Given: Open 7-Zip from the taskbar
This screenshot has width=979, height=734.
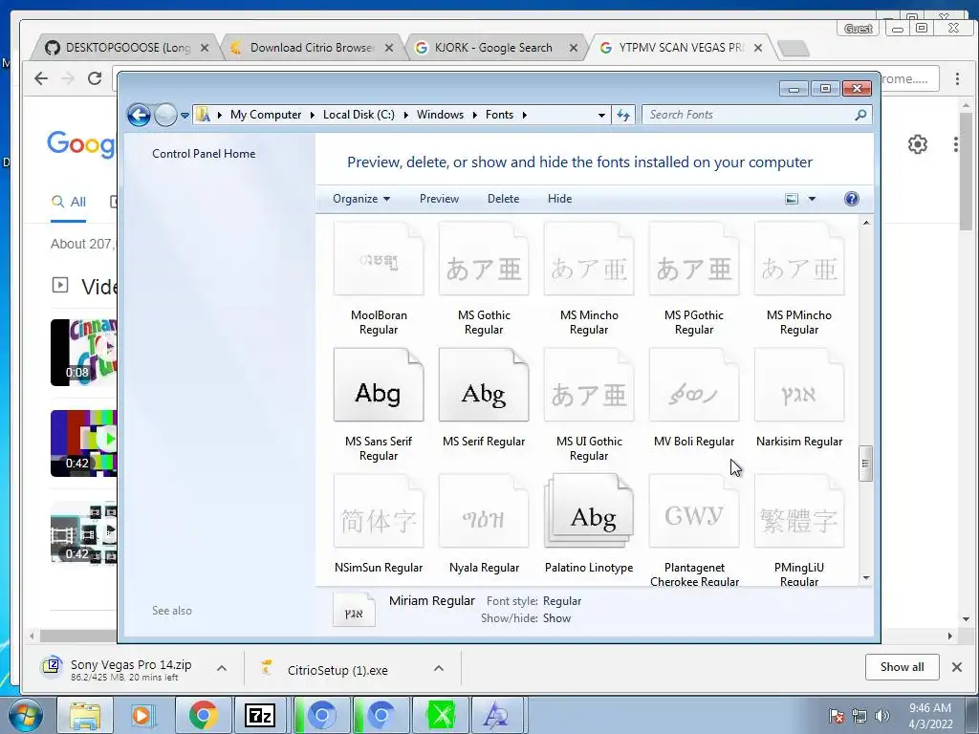Looking at the screenshot, I should tap(260, 715).
